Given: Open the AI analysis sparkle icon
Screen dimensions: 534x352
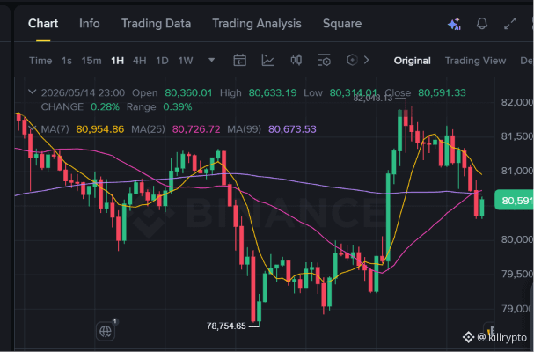Looking at the screenshot, I should pyautogui.click(x=454, y=24).
